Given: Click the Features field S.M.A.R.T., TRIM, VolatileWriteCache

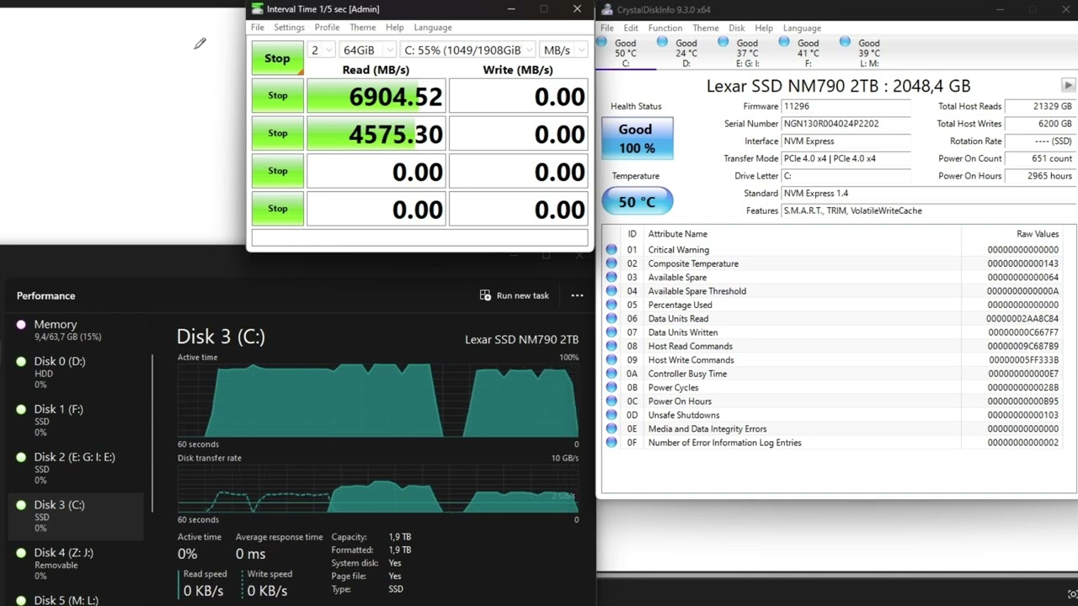Looking at the screenshot, I should 929,210.
